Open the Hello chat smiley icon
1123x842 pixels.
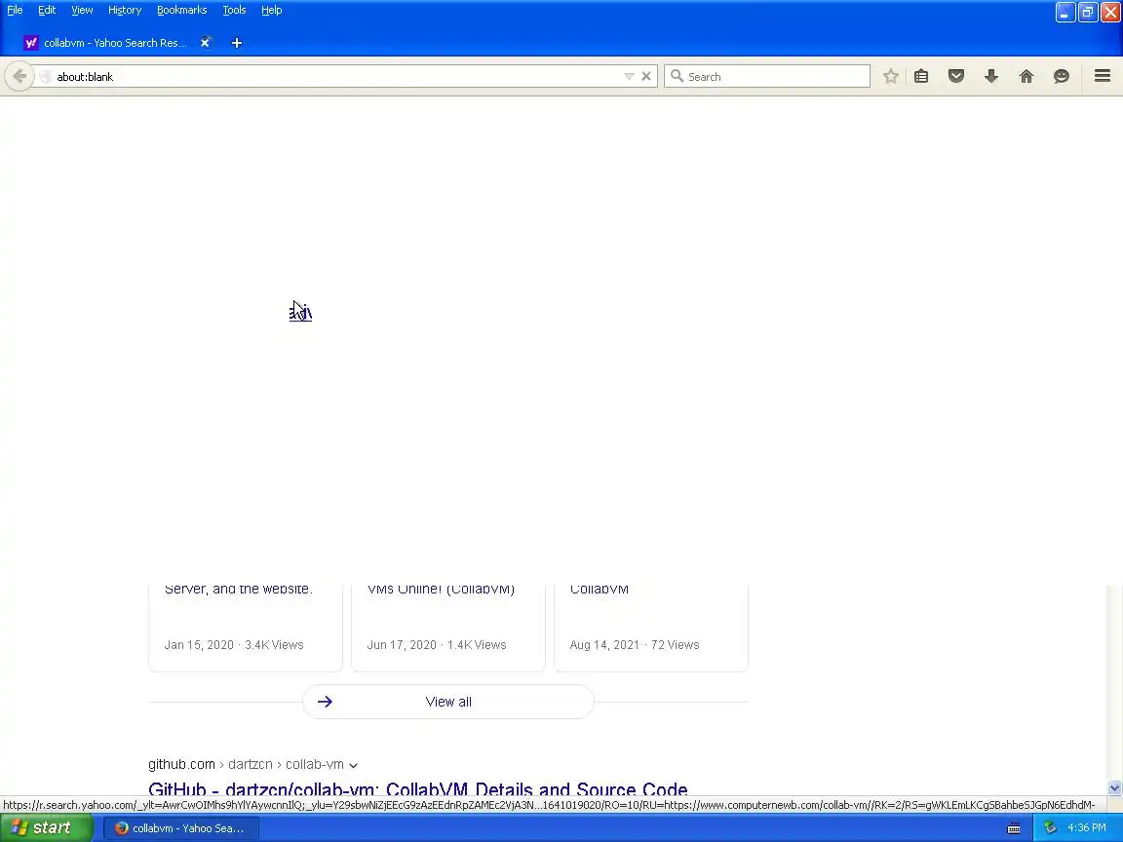coord(1062,77)
